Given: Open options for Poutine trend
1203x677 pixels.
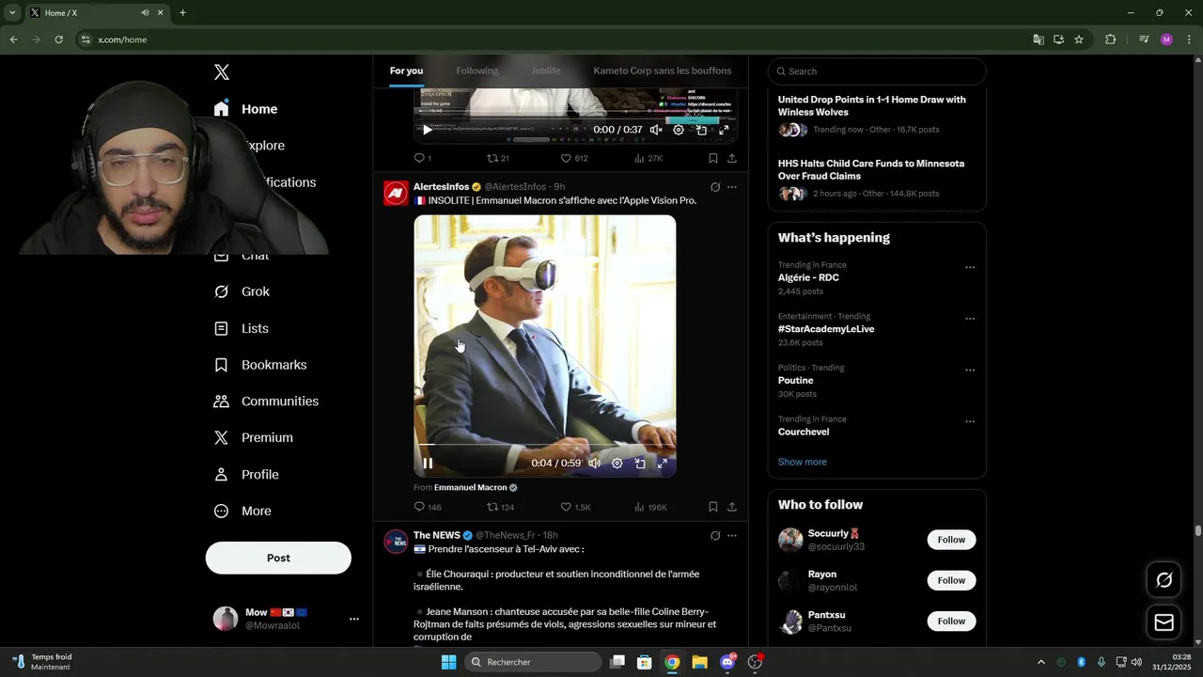Looking at the screenshot, I should pyautogui.click(x=970, y=370).
